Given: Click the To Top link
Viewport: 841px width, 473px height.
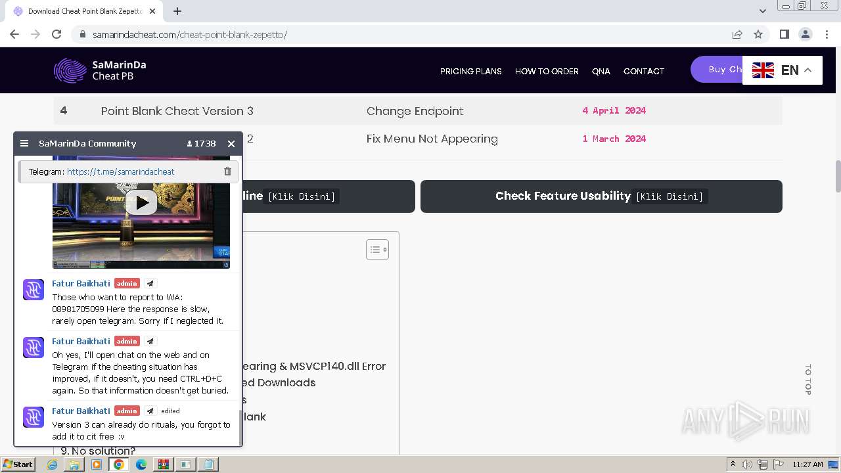Looking at the screenshot, I should point(808,379).
